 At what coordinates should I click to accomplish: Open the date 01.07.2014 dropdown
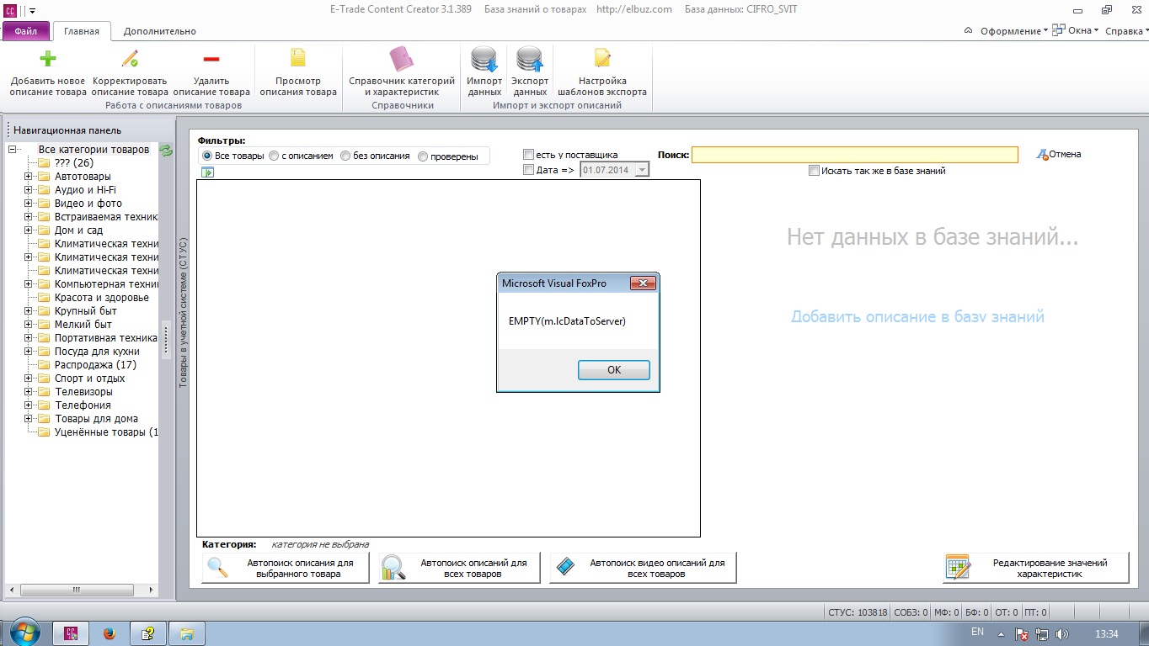tap(642, 170)
